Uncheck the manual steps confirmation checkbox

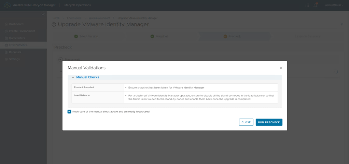click(x=69, y=112)
